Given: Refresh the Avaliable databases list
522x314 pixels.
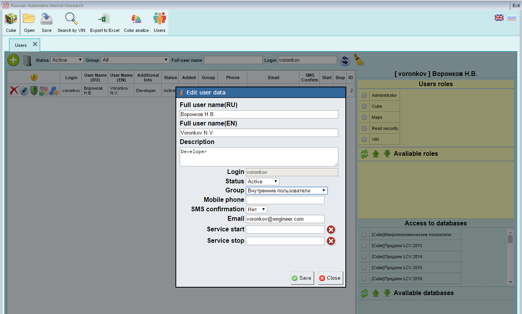Looking at the screenshot, I should tap(364, 293).
